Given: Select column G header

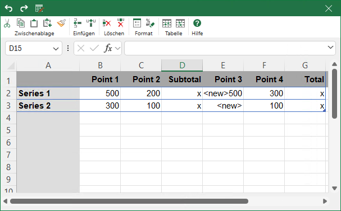Looking at the screenshot, I should 305,65.
